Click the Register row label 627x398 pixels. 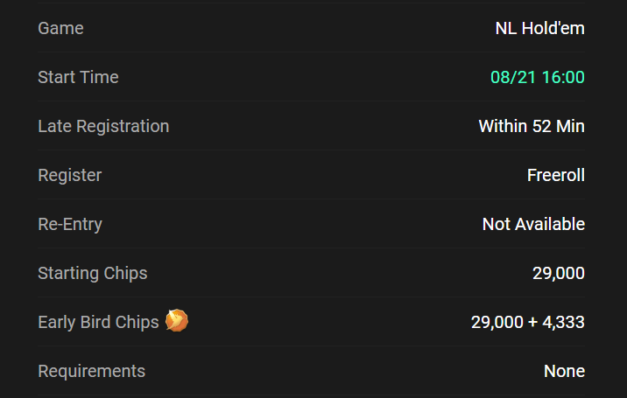pos(70,176)
